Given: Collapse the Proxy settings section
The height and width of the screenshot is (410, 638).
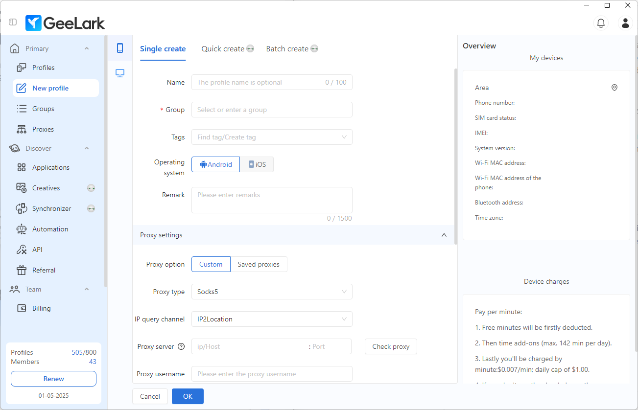Looking at the screenshot, I should click(x=444, y=235).
